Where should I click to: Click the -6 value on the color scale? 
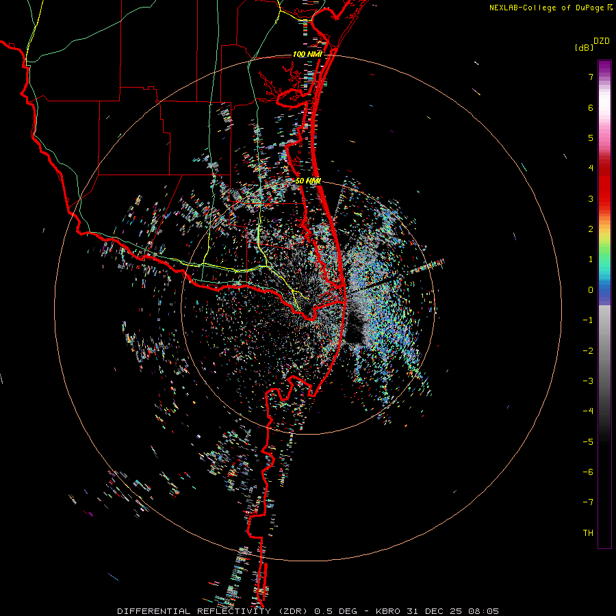[588, 472]
